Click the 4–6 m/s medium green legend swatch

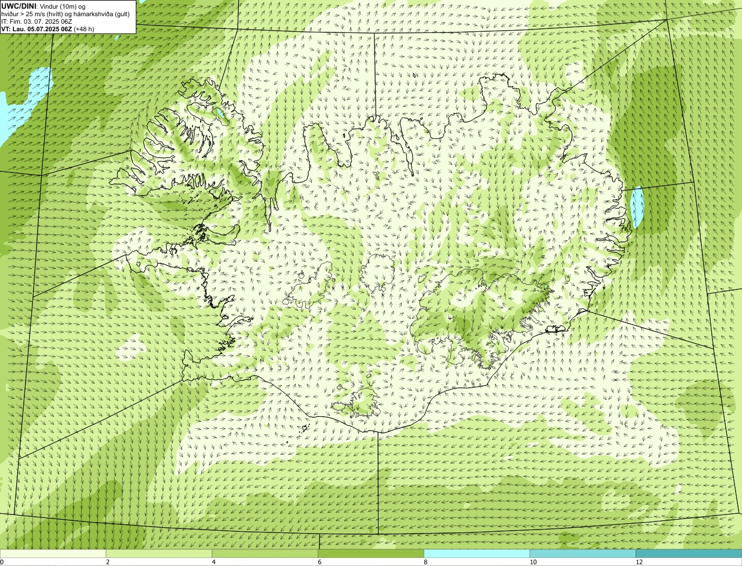click(x=265, y=554)
